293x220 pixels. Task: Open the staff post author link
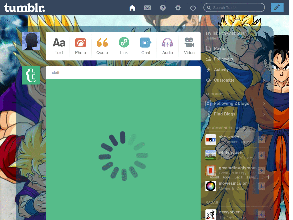click(x=56, y=72)
